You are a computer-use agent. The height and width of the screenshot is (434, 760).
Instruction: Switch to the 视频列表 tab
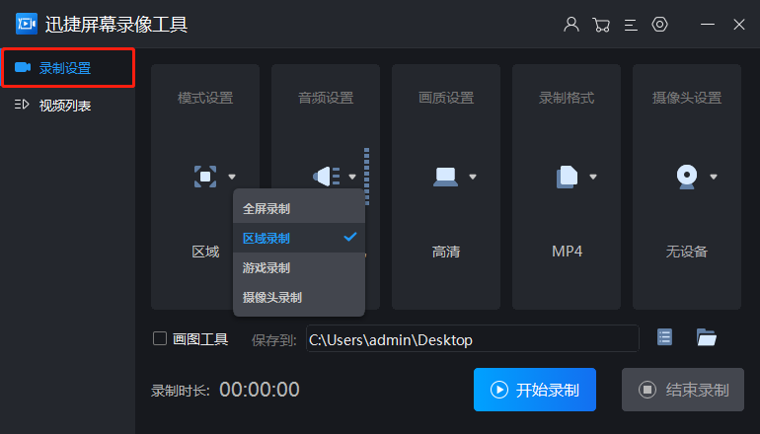(68, 106)
